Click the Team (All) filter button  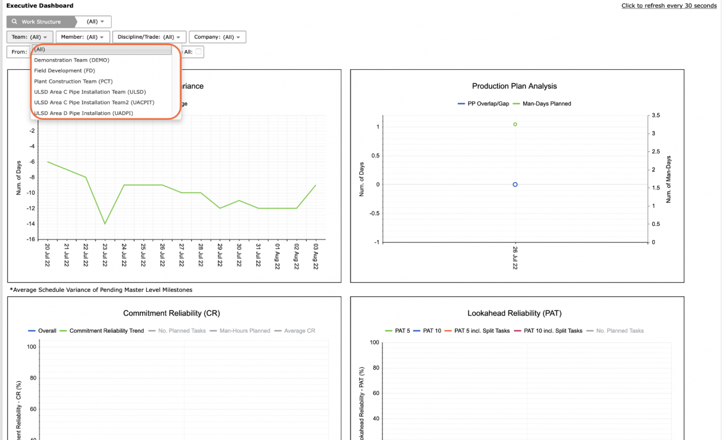pyautogui.click(x=30, y=37)
